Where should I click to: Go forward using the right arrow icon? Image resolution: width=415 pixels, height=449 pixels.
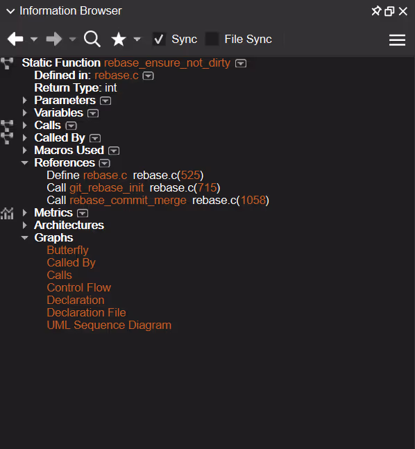[54, 39]
